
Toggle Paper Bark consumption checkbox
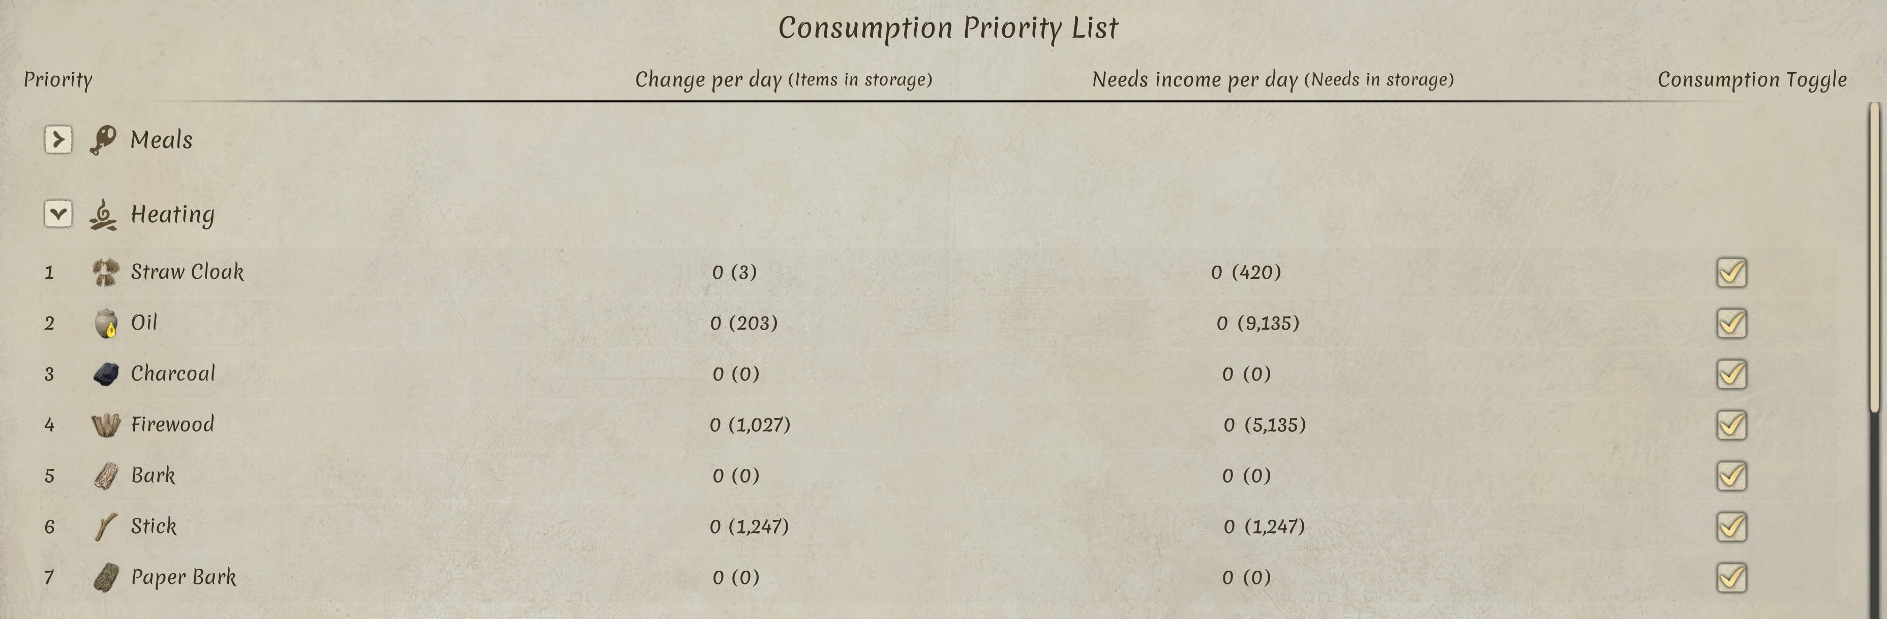pyautogui.click(x=1731, y=578)
